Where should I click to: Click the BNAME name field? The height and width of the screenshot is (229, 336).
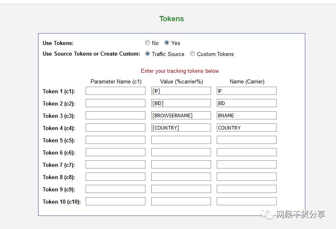(x=247, y=115)
